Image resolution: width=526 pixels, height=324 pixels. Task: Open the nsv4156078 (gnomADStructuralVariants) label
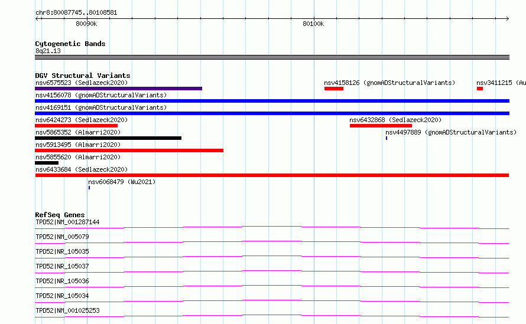tap(101, 95)
